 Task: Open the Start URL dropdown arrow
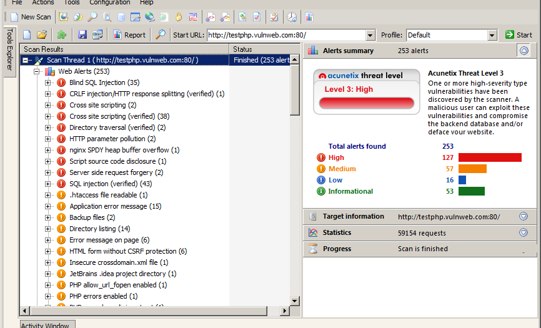(370, 35)
